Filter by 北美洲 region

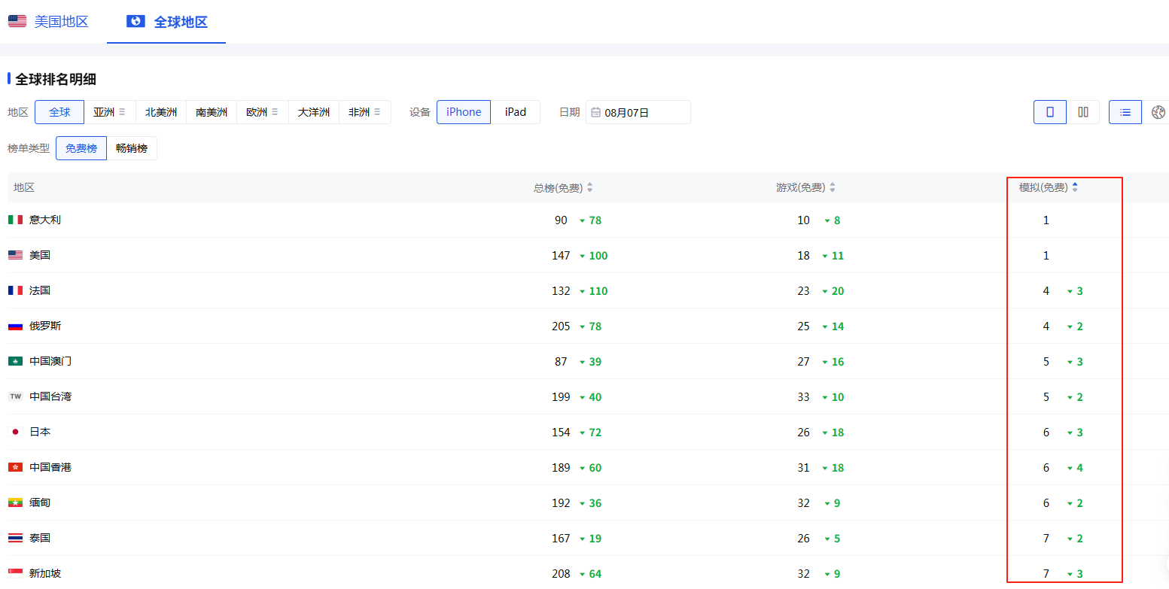[x=161, y=112]
